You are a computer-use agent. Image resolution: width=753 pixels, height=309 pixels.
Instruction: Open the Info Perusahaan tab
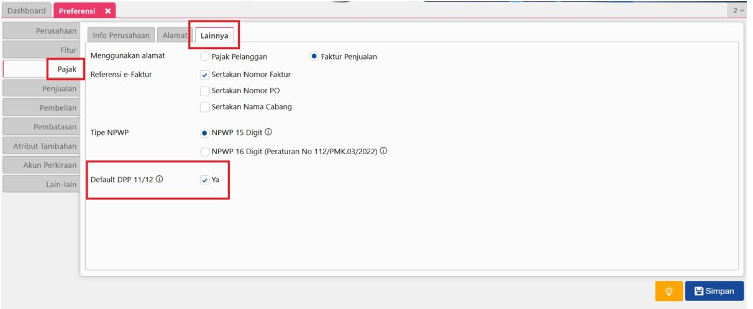coord(121,35)
